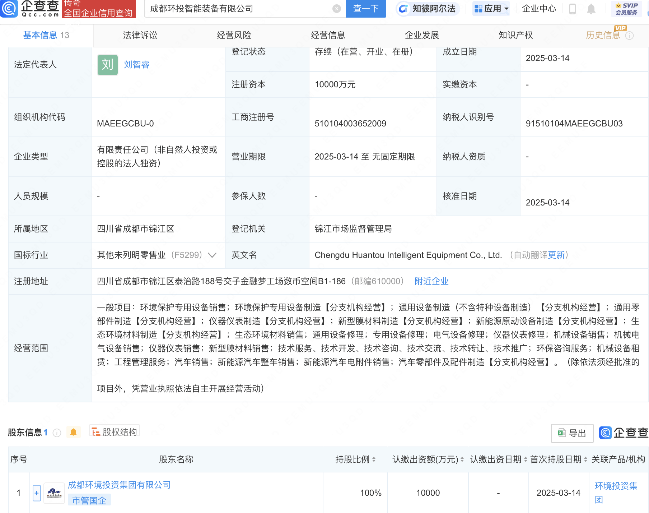Switch to the 经营风险 tab

234,35
